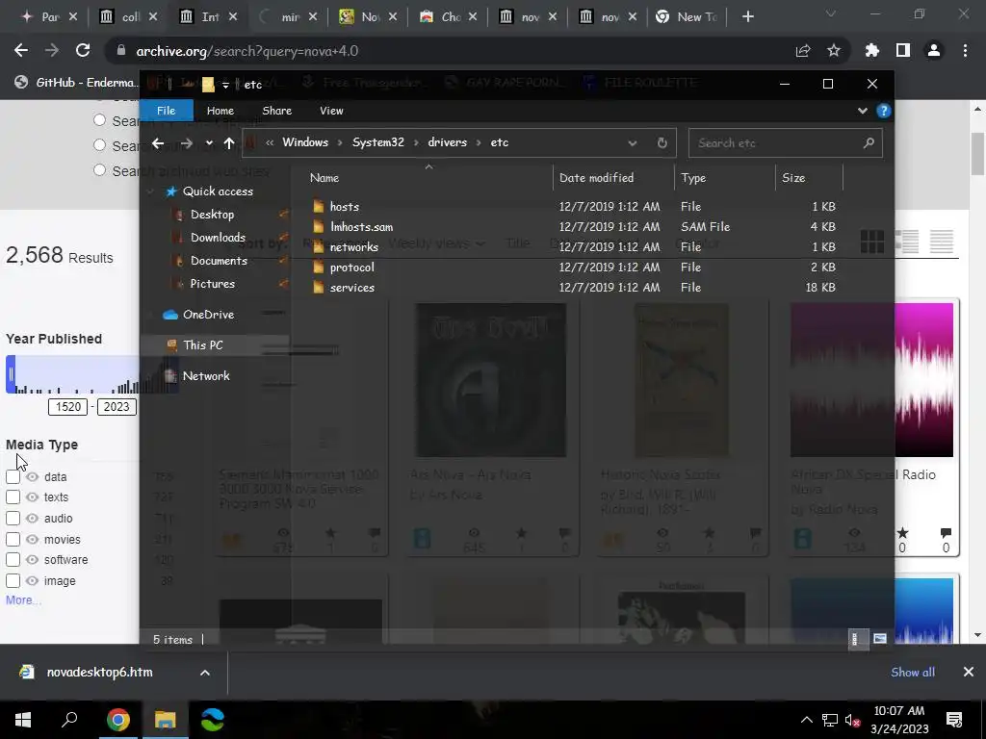The height and width of the screenshot is (739, 986).
Task: Open Chrome extensions puzzle icon
Action: 872,51
